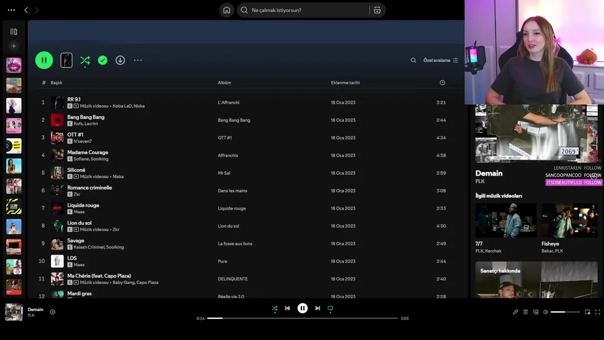Screen dimensions: 604x340
Task: Select Ma Chérie (feat. Capo Plaza)
Action: click(x=99, y=276)
